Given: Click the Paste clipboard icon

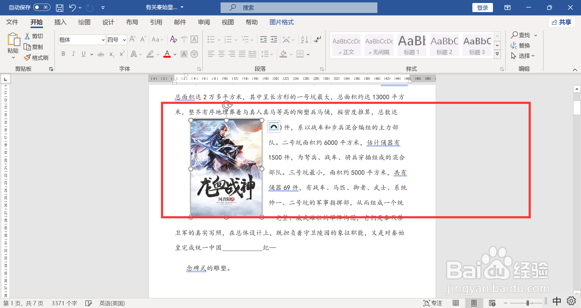Looking at the screenshot, I should click(13, 40).
